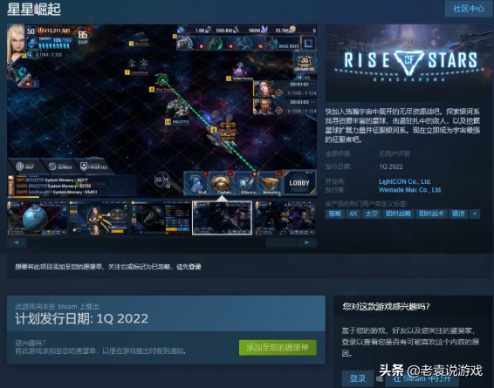Screen dimensions: 494x388
Task: Click the 此游戏尚未在 Steam 上推出 notice
Action: 57,306
